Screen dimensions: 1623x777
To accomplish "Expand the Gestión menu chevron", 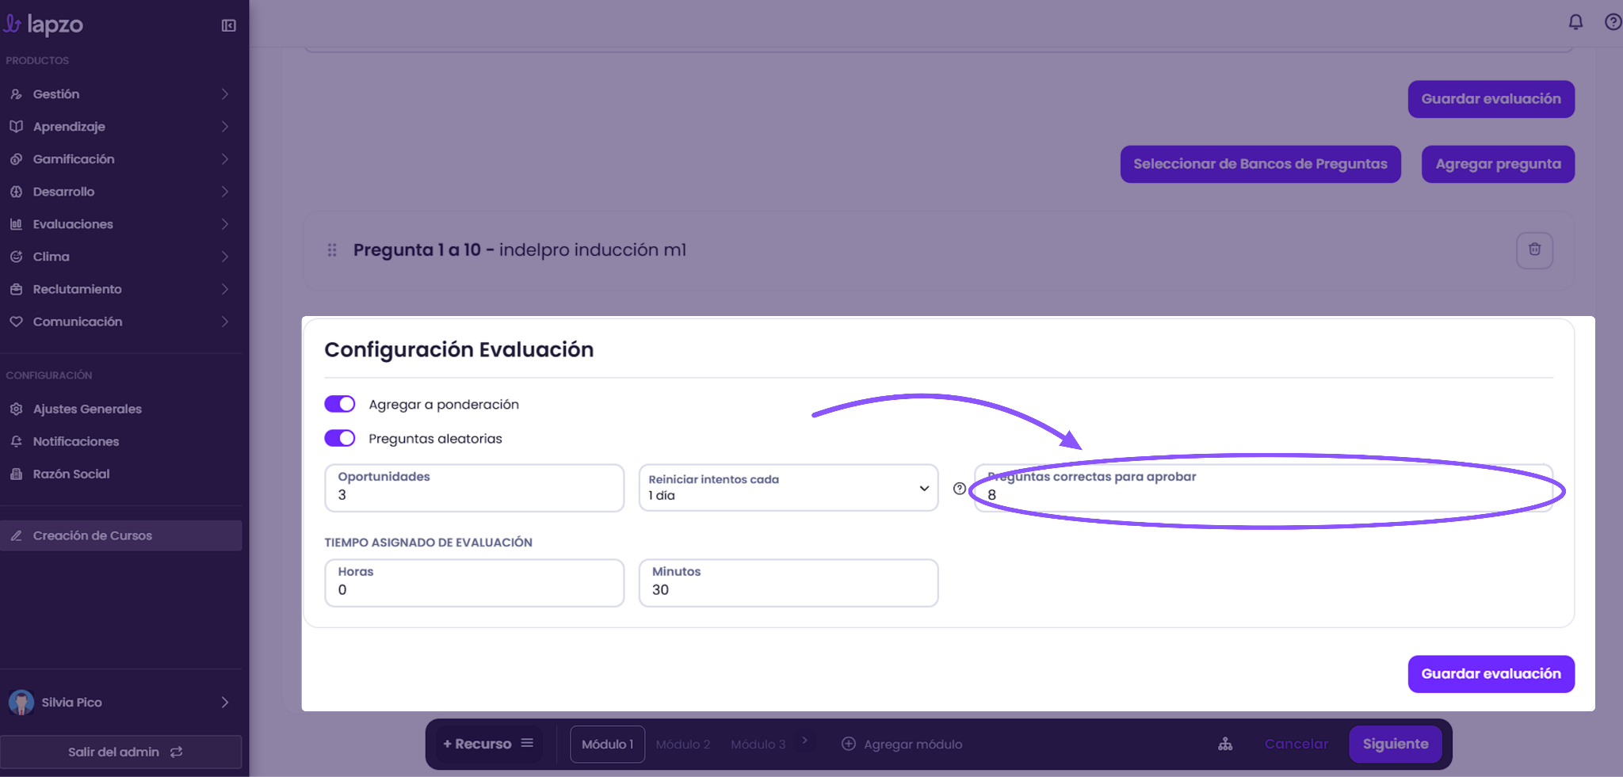I will [x=225, y=94].
